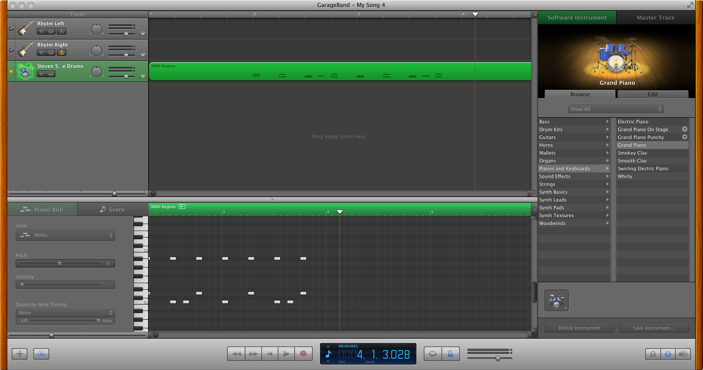Toggle the cycle region button

coord(433,353)
